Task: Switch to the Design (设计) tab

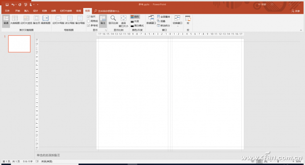Action: (x=36, y=11)
